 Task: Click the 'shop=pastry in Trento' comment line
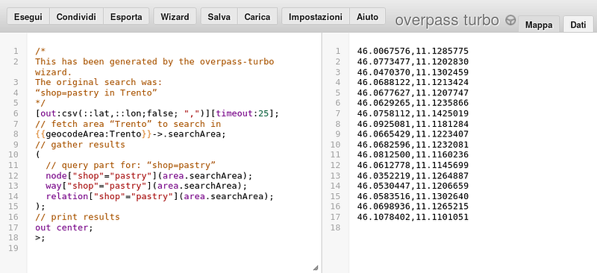click(x=96, y=92)
